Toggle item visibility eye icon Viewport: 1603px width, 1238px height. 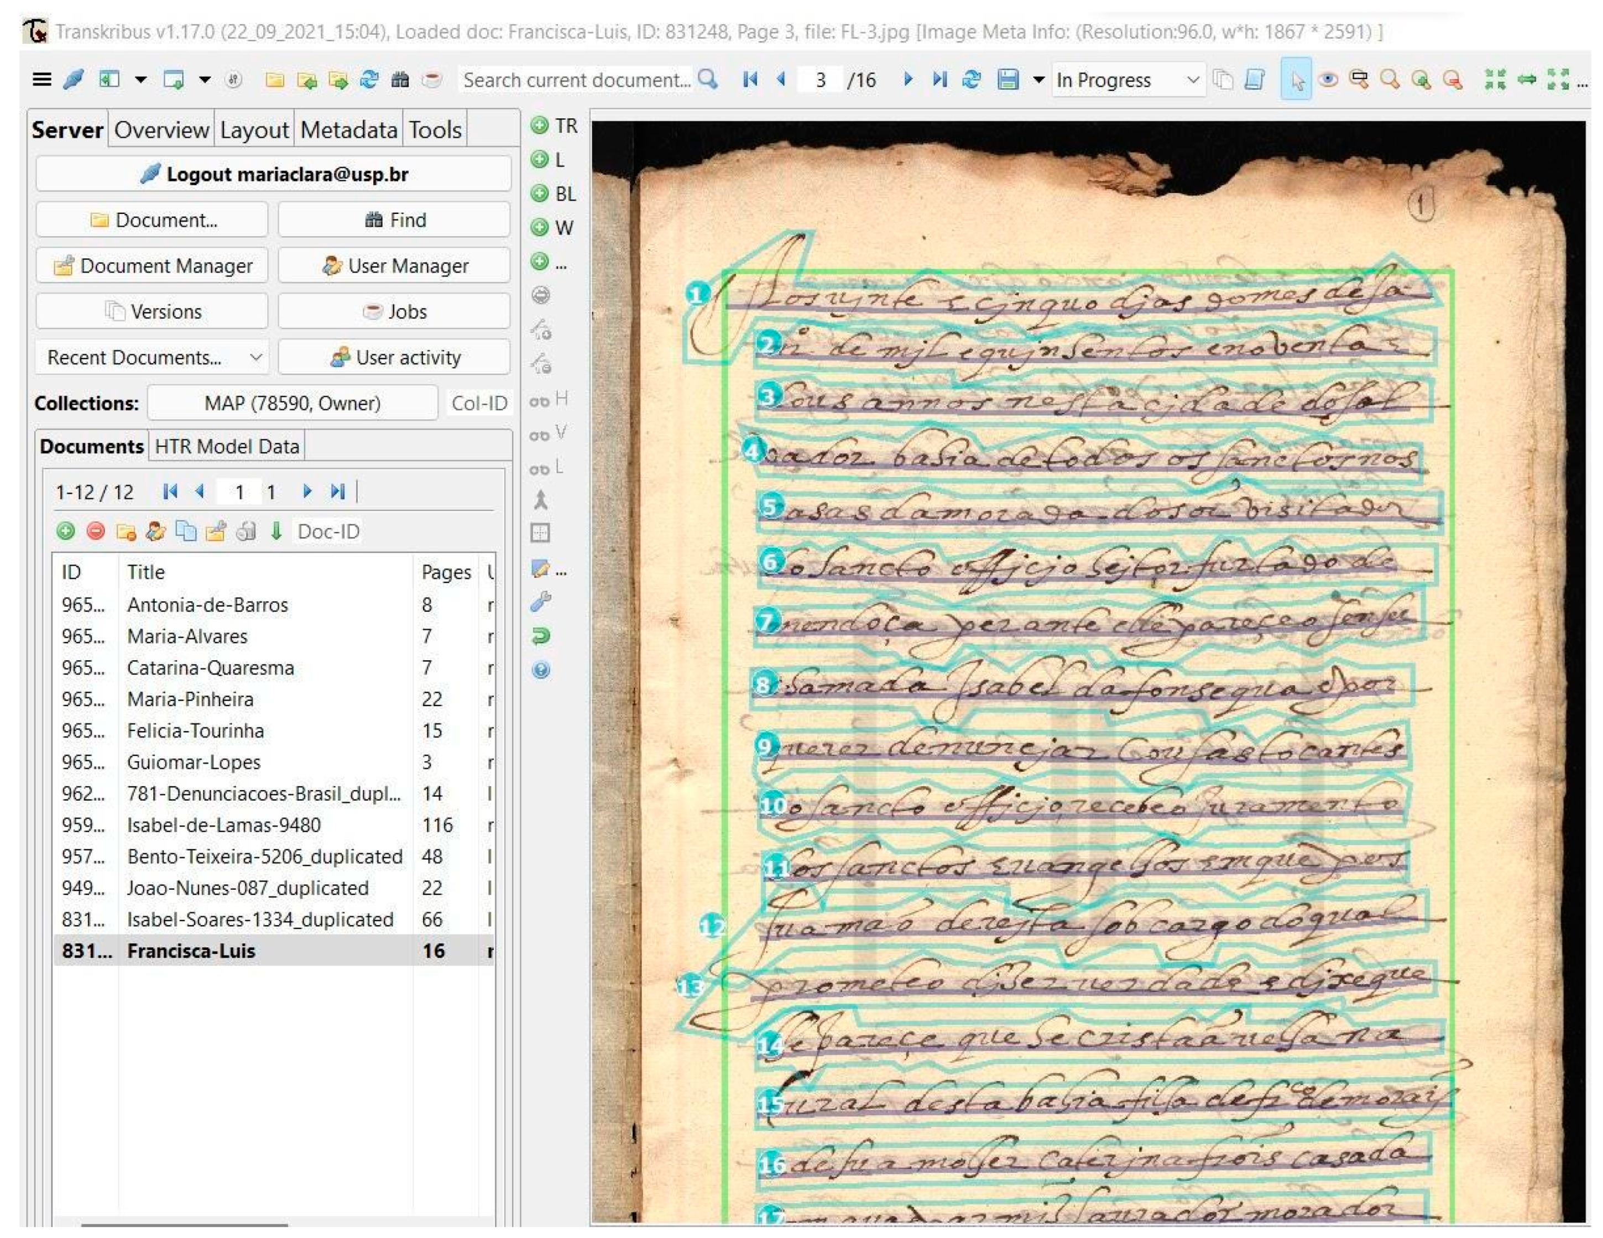pos(1328,79)
